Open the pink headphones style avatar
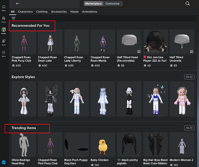Viewport: 199px width, 167px height. coord(182,99)
